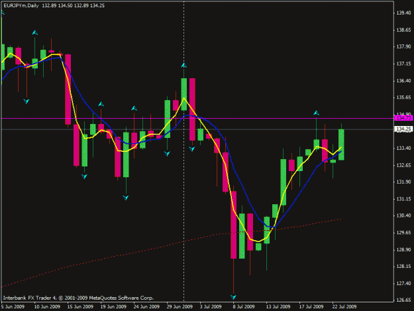The height and width of the screenshot is (311, 414).
Task: Click the 13 Jul 2009 date label
Action: [x=278, y=306]
